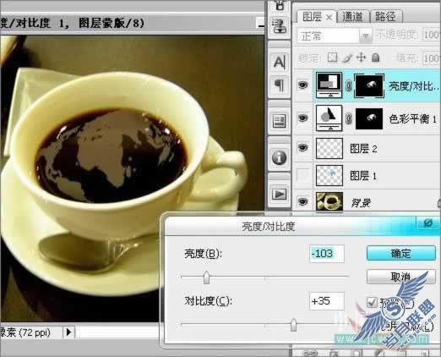Viewport: 441px width, 357px height.
Task: Open status bar arrow menu
Action: (68, 332)
